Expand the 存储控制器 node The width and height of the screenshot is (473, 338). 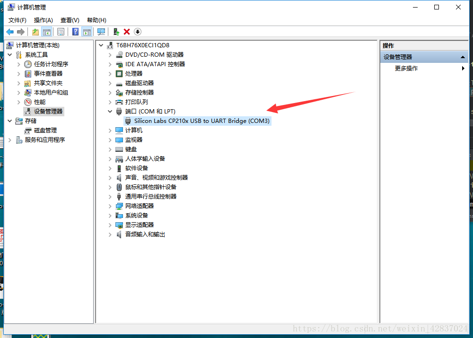[110, 93]
